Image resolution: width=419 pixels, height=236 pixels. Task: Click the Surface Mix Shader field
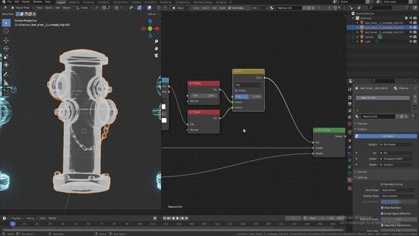coord(396,145)
